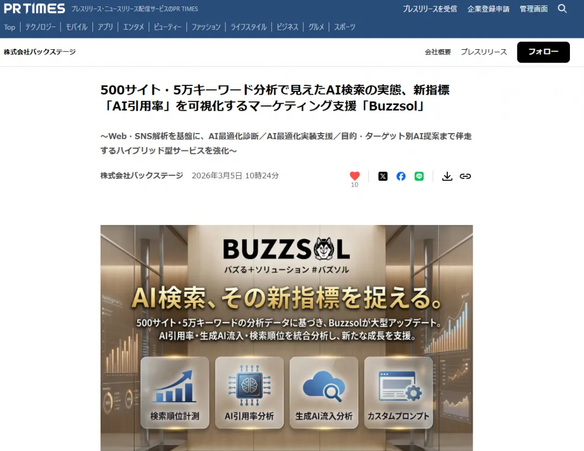Go to the 管理画面 admin page
This screenshot has width=584, height=451.
coord(533,9)
